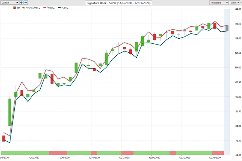Click the 76.50 price axis label
The image size is (242, 161).
[x=238, y=140]
